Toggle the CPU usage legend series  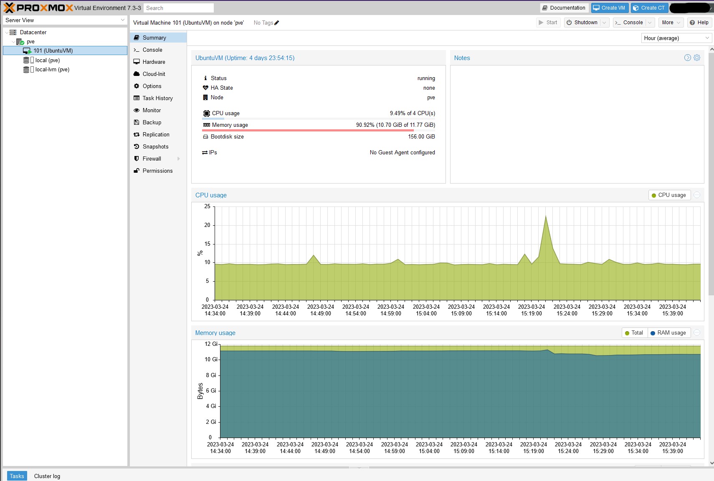(669, 195)
